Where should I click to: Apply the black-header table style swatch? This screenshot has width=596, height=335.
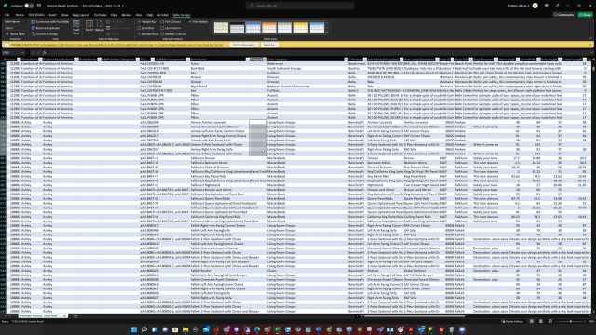(237, 27)
